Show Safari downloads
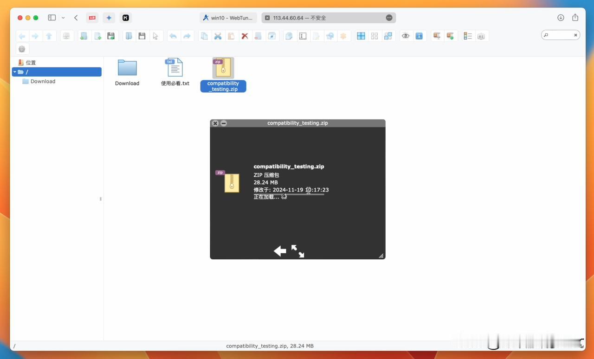594x359 pixels. point(561,18)
